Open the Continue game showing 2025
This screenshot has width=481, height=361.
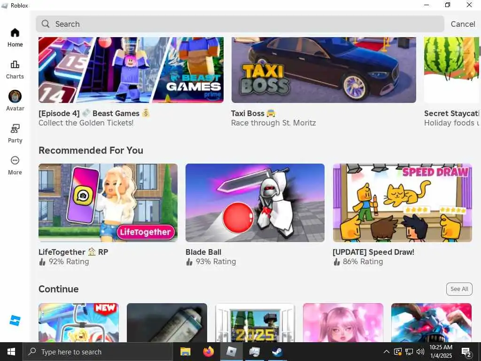pyautogui.click(x=255, y=322)
